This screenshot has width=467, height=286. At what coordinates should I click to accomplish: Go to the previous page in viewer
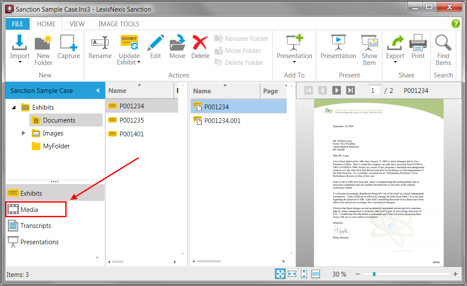(323, 90)
